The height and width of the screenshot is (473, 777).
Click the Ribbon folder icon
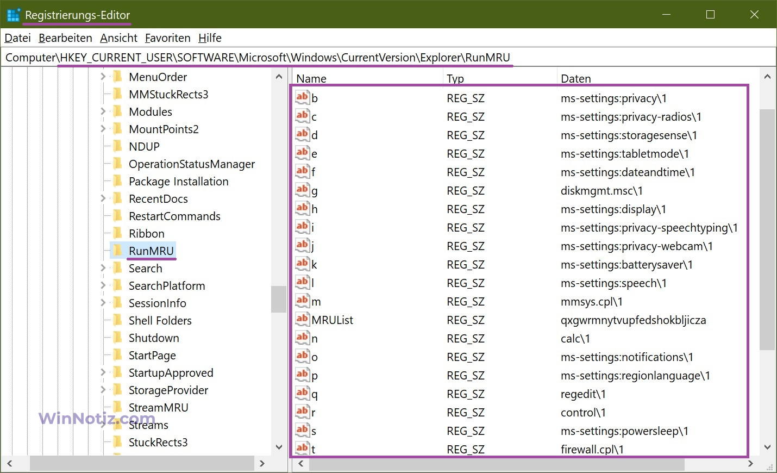(x=117, y=233)
